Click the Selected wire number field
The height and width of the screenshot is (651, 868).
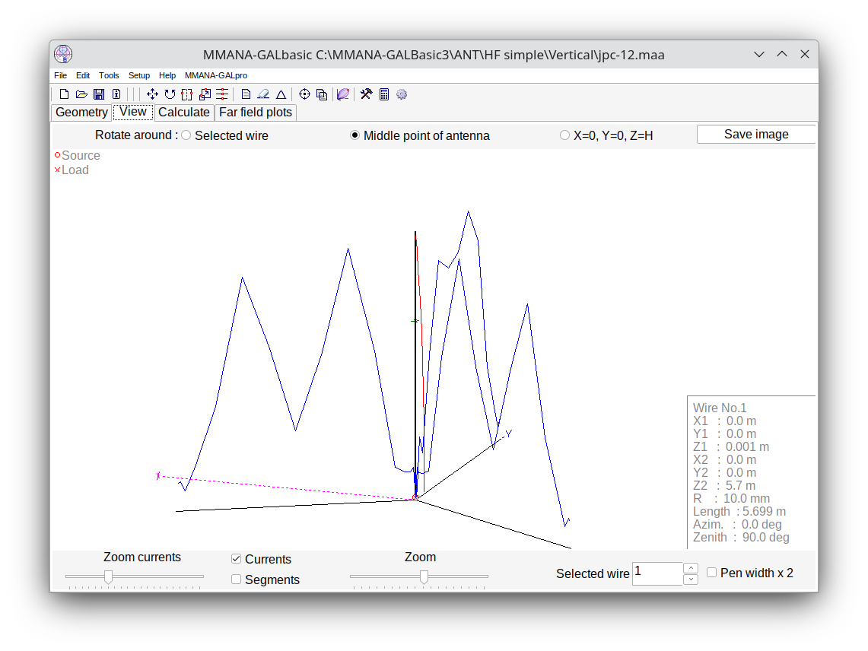[657, 573]
